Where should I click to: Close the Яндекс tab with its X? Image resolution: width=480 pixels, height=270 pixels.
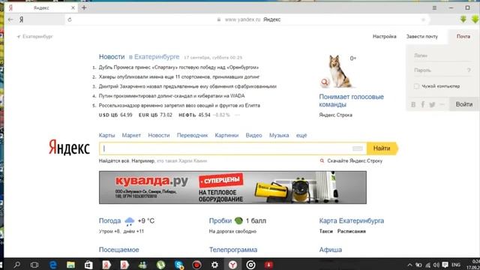click(73, 8)
